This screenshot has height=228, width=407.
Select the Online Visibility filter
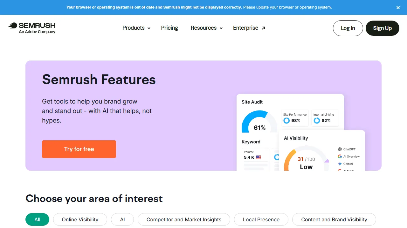pos(80,219)
